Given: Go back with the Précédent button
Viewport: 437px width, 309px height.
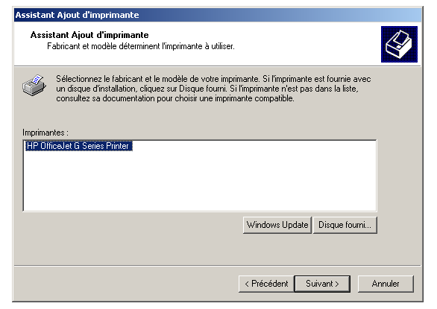Looking at the screenshot, I should pyautogui.click(x=266, y=284).
